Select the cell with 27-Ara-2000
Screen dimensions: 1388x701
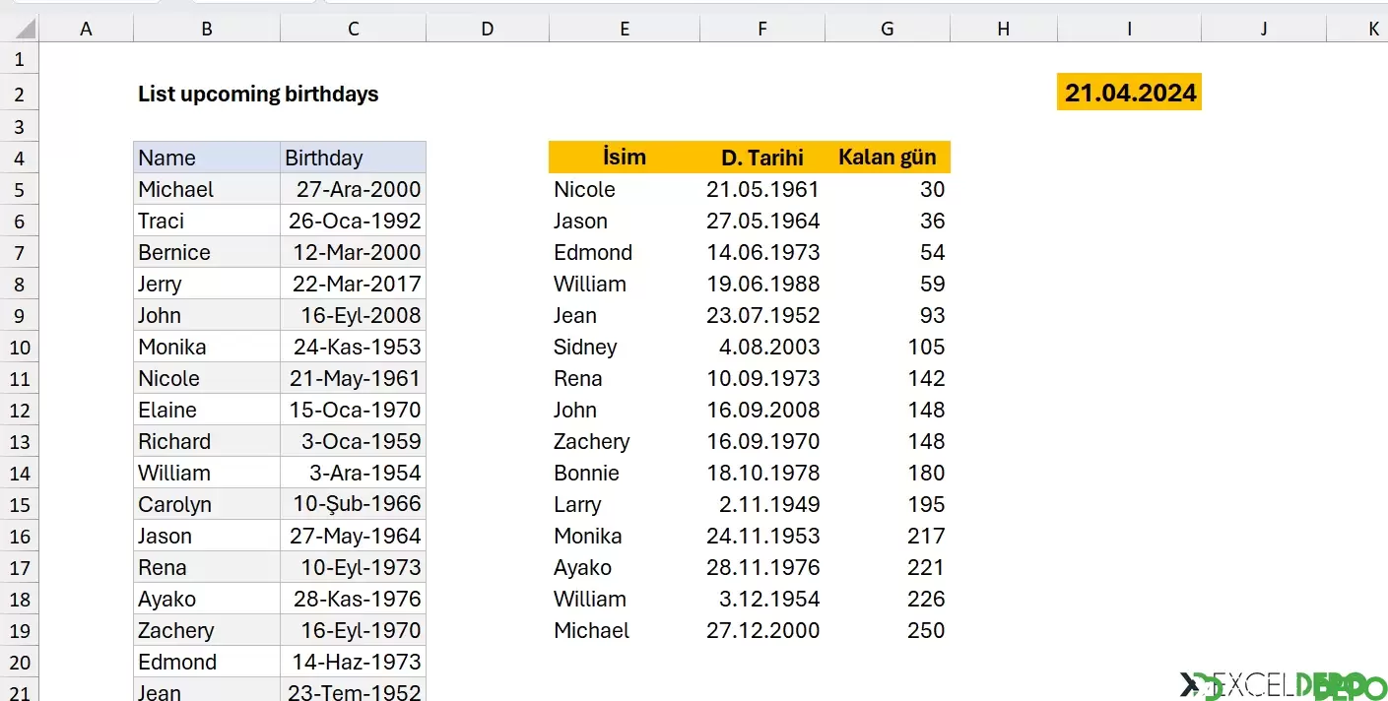pyautogui.click(x=353, y=189)
